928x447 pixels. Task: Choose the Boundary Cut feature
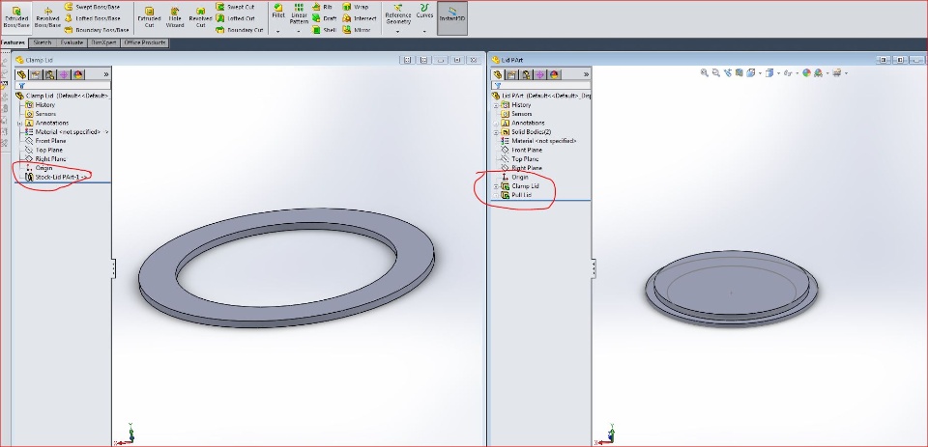[239, 30]
